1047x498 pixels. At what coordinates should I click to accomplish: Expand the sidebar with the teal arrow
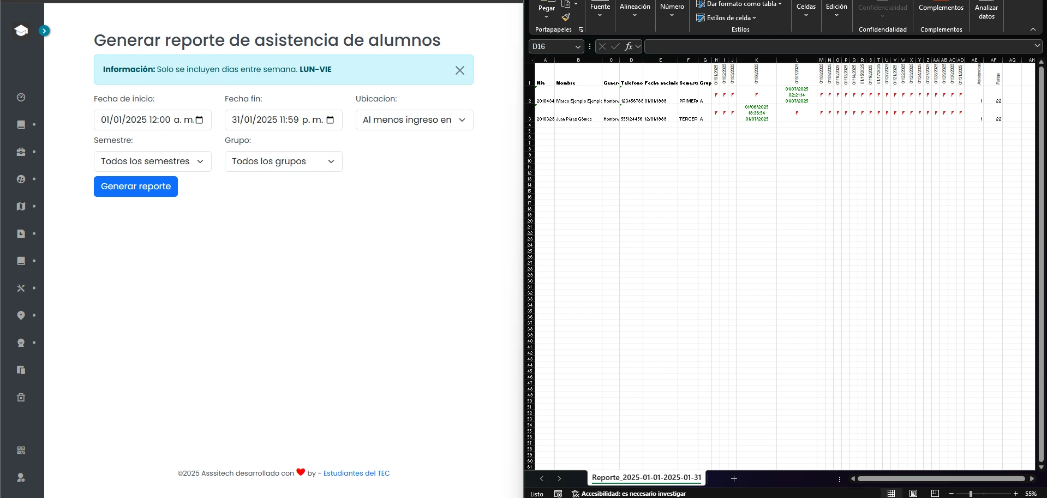pos(44,31)
